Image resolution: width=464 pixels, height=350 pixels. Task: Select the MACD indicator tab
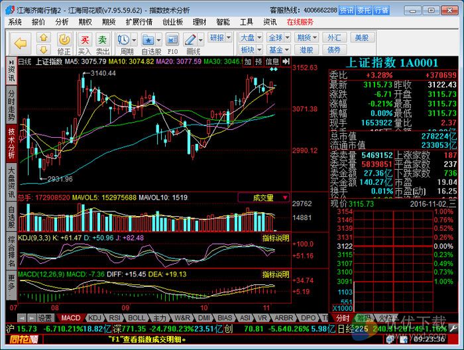pos(71,318)
